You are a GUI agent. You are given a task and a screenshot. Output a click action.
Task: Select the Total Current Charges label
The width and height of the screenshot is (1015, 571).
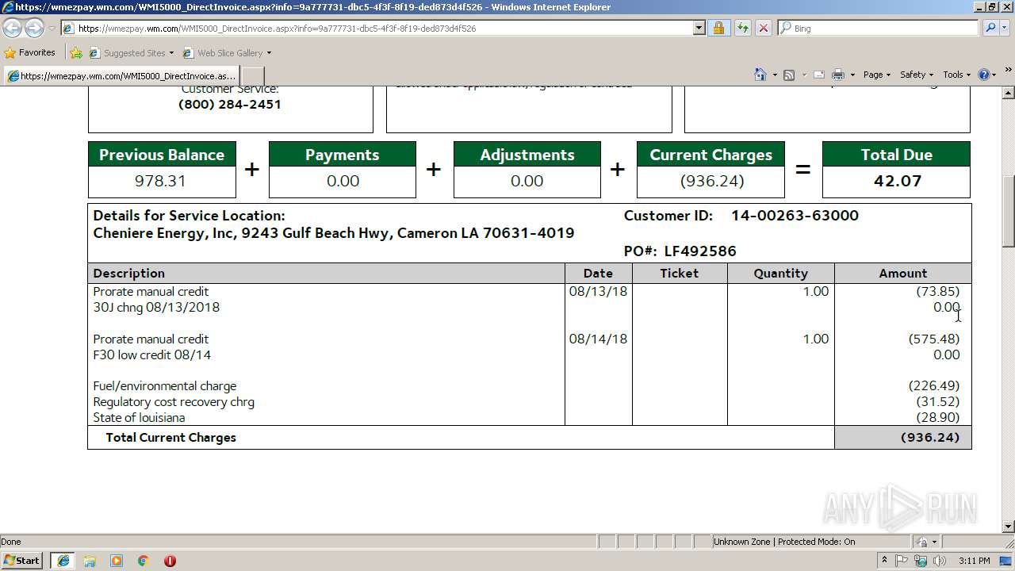[x=170, y=438]
